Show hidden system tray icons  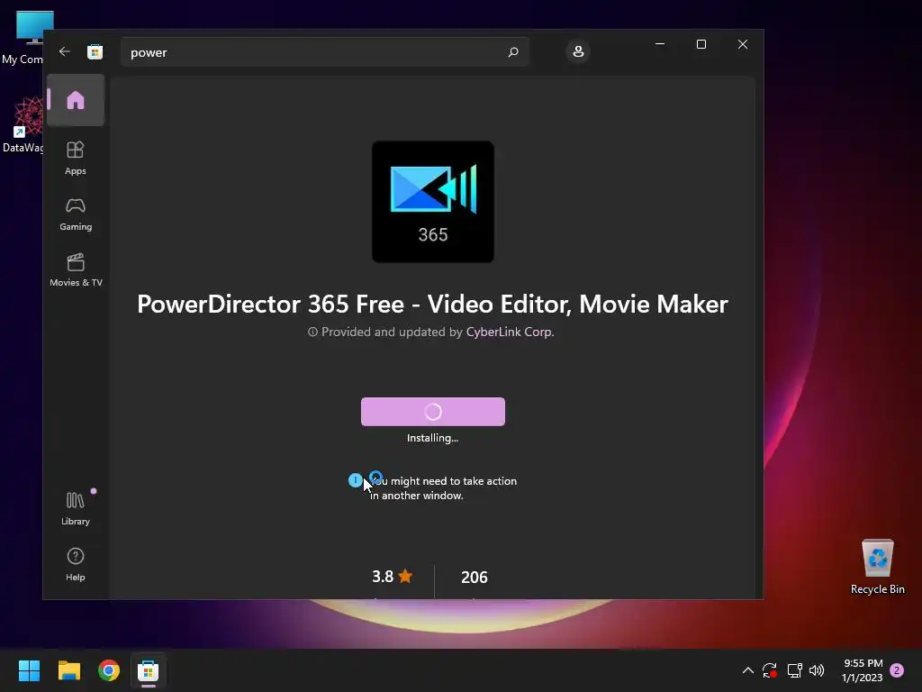pos(748,670)
